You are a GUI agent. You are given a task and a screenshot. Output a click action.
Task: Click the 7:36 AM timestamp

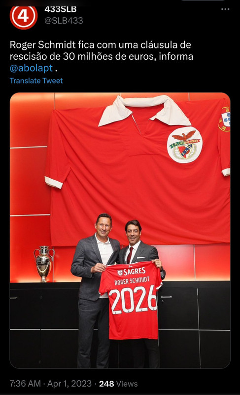[x=25, y=384]
